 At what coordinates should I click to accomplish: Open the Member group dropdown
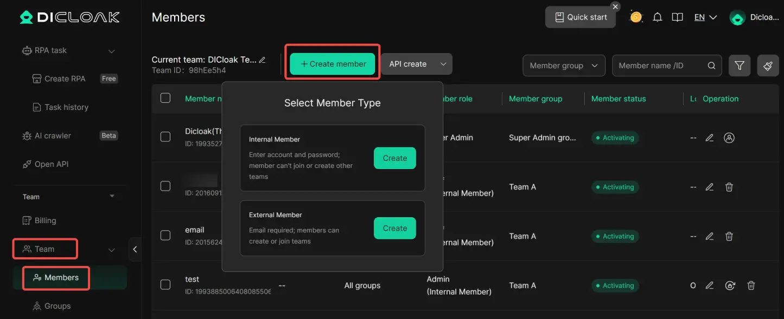point(564,66)
